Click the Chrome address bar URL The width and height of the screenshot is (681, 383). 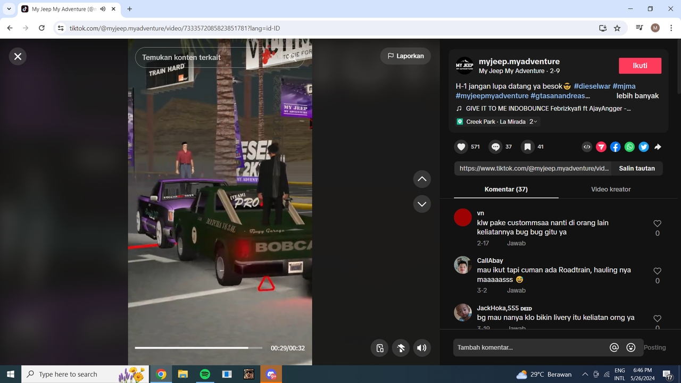pos(175,28)
